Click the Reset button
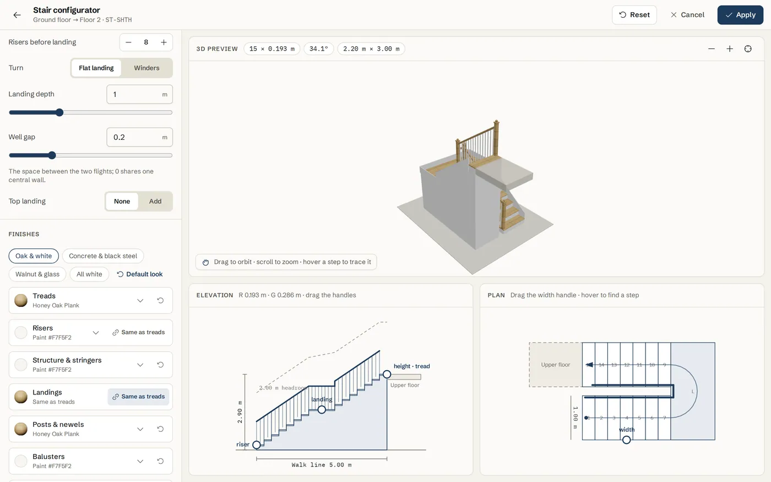The height and width of the screenshot is (482, 771). tap(634, 15)
